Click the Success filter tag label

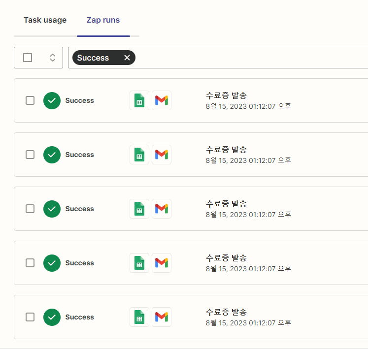click(x=93, y=58)
